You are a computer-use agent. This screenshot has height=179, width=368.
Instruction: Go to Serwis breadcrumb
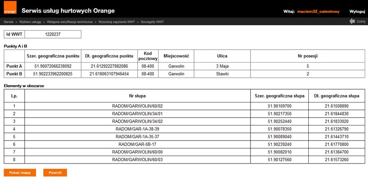(9, 22)
